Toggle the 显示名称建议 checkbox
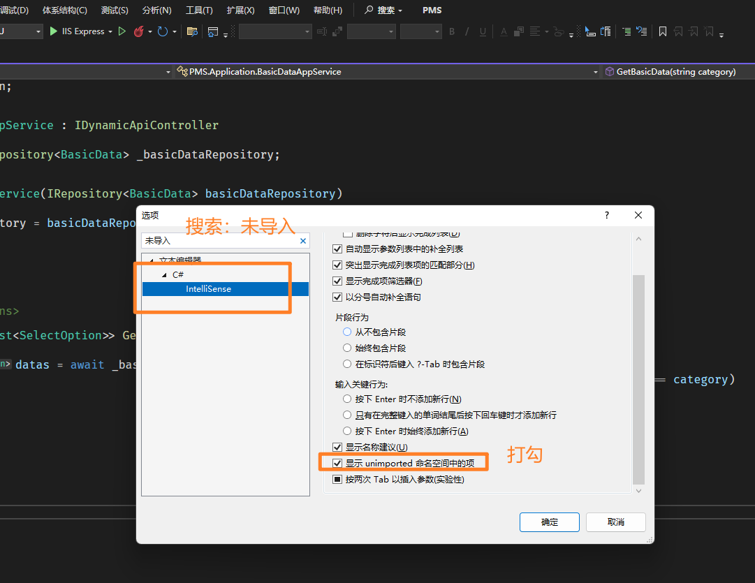 coord(338,448)
